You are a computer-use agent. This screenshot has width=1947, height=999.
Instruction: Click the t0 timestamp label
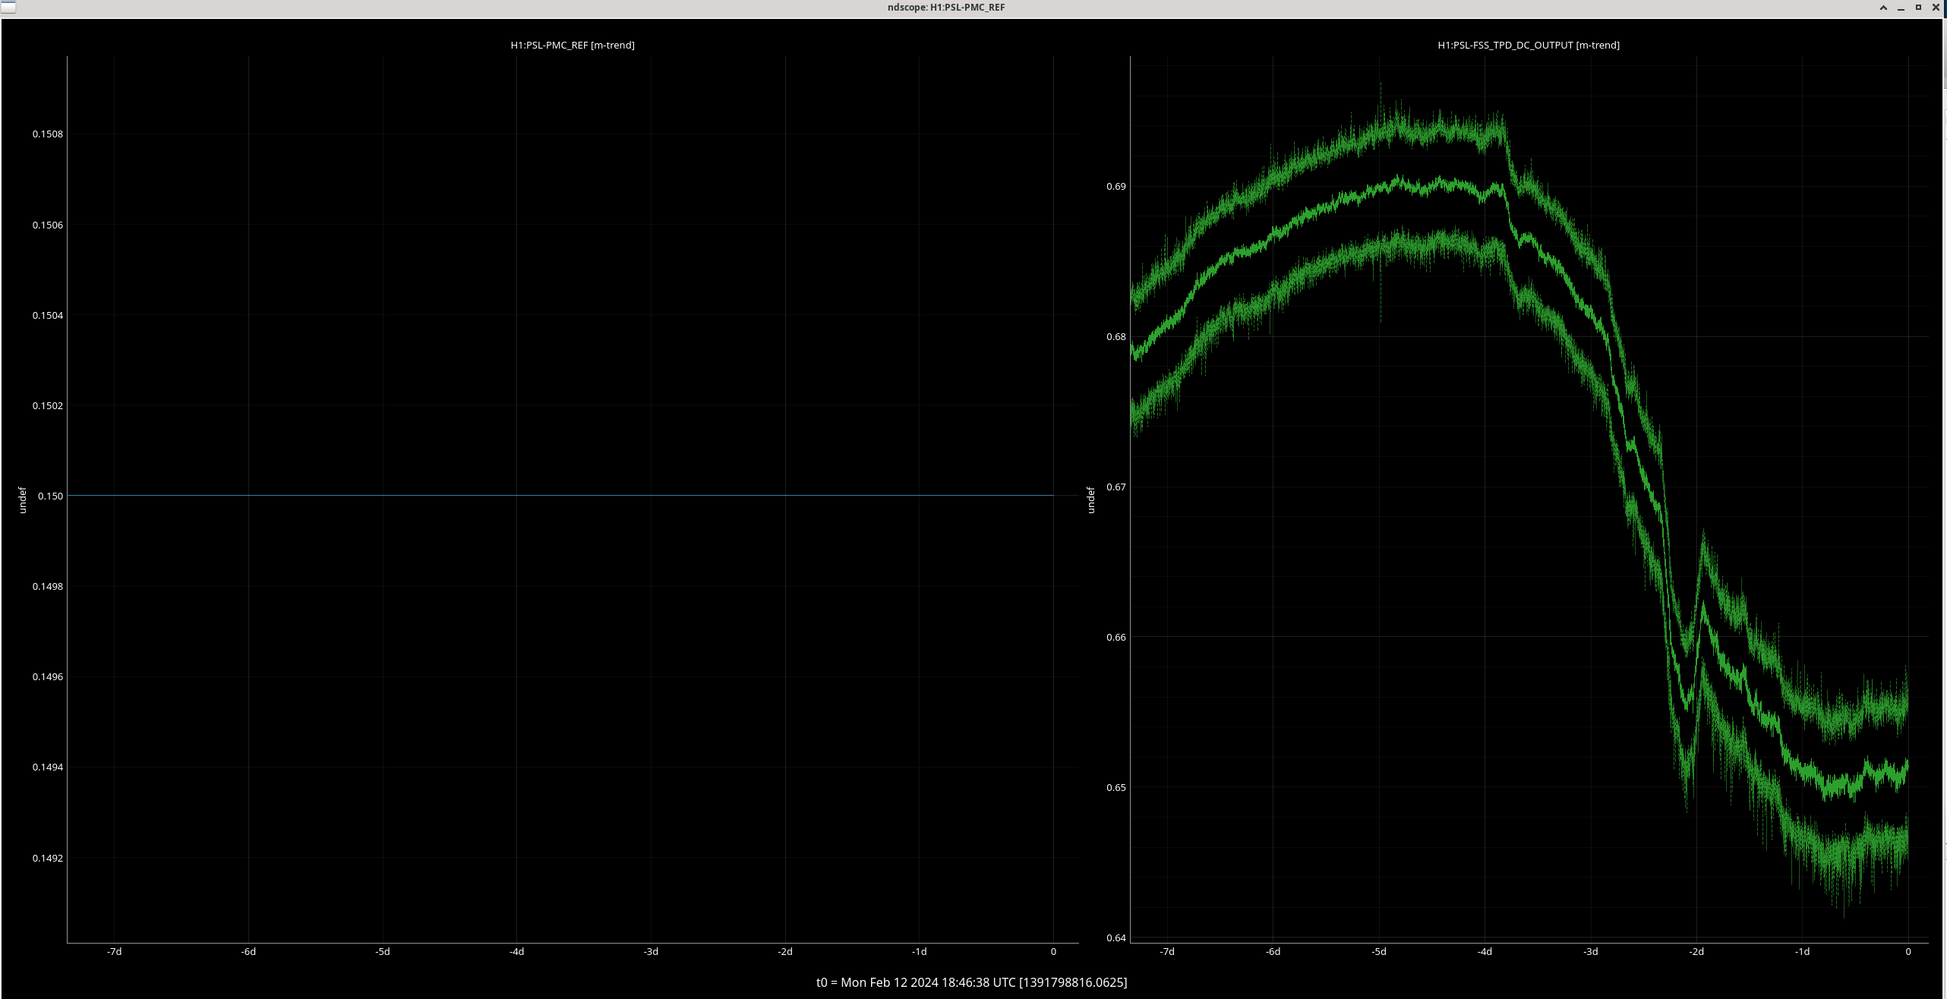tap(971, 982)
